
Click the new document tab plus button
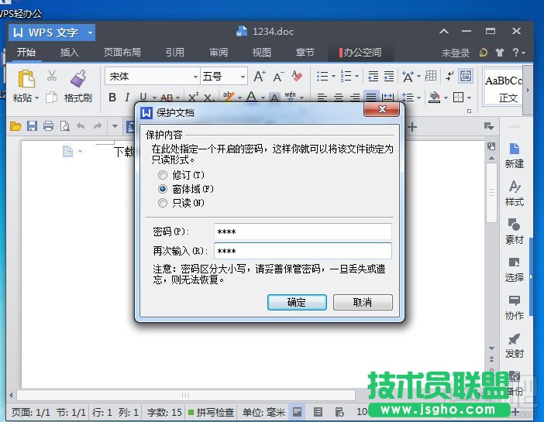(412, 127)
